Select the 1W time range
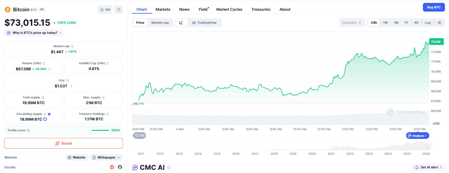Screen dimensions: 449x173 pos(385,23)
